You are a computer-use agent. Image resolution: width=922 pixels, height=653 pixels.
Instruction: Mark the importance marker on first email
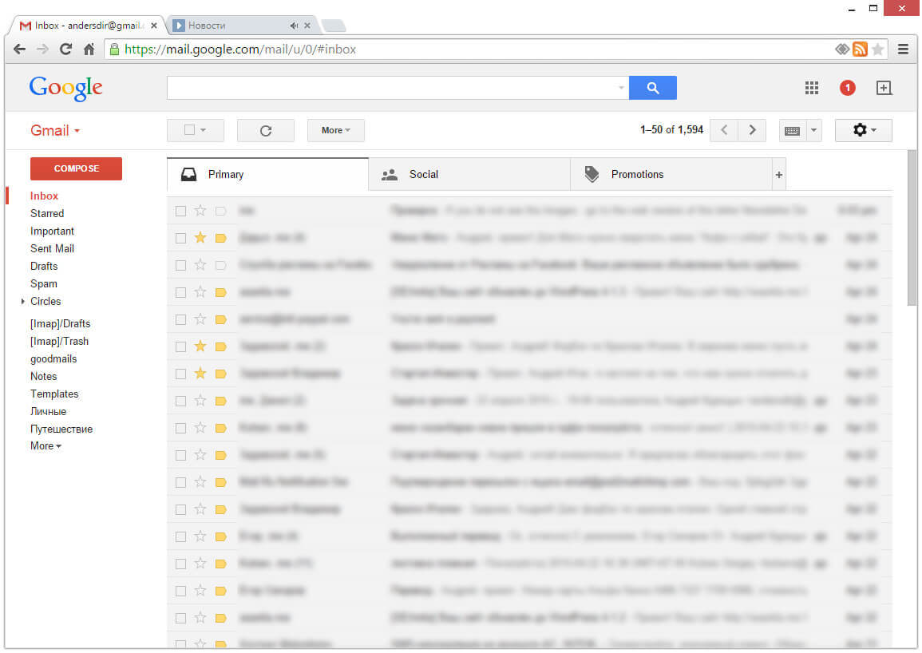pos(221,211)
